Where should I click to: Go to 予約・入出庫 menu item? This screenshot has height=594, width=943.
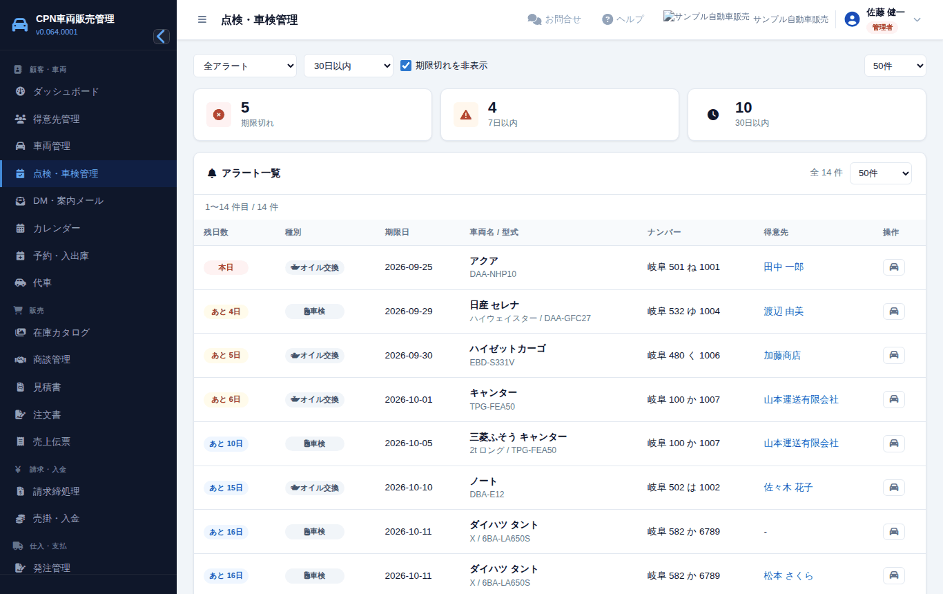coord(88,256)
